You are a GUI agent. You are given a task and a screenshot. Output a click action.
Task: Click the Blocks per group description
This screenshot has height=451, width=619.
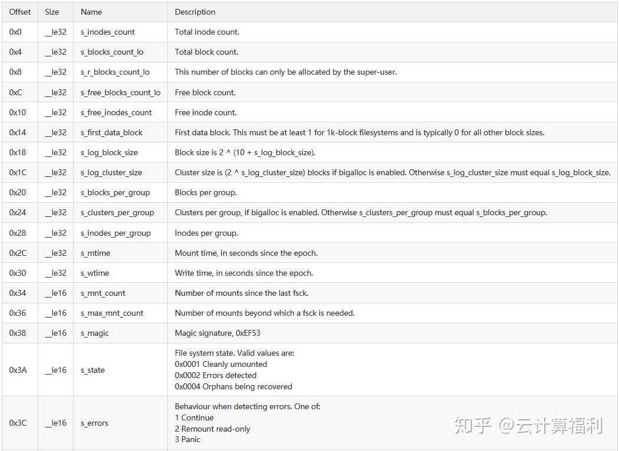pyautogui.click(x=206, y=192)
